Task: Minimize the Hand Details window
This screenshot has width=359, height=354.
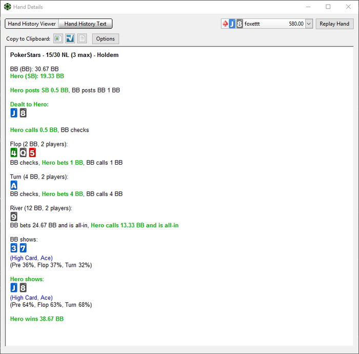Action: pyautogui.click(x=308, y=7)
